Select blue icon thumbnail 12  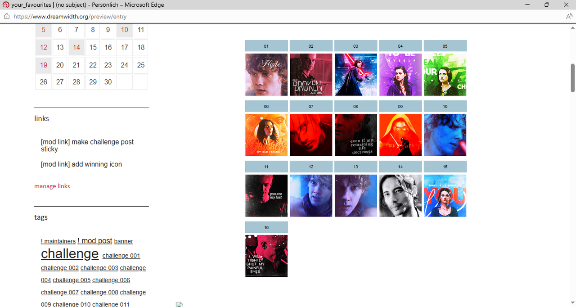[311, 196]
